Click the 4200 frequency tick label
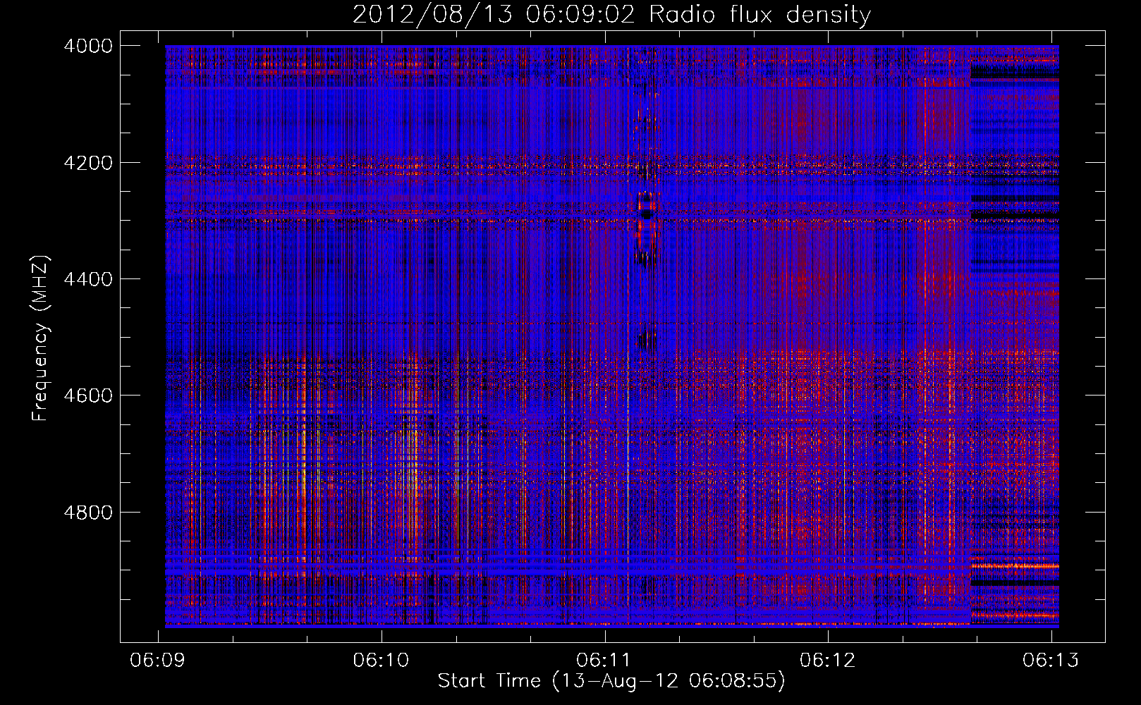The image size is (1141, 705). tap(88, 163)
